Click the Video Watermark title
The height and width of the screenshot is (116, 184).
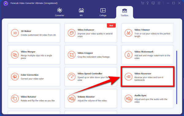[x=144, y=52]
